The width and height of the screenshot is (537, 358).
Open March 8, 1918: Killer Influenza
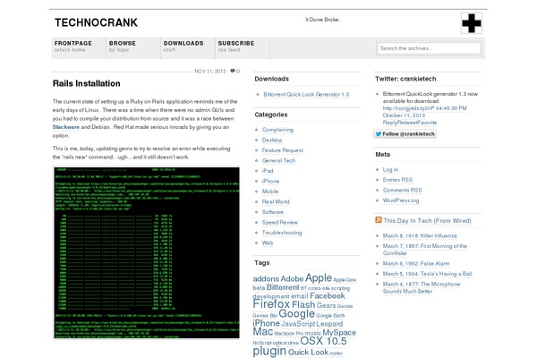(x=420, y=235)
